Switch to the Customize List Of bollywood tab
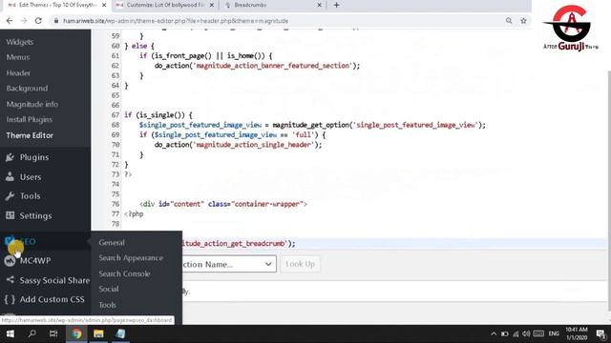The height and width of the screenshot is (343, 611). (165, 5)
